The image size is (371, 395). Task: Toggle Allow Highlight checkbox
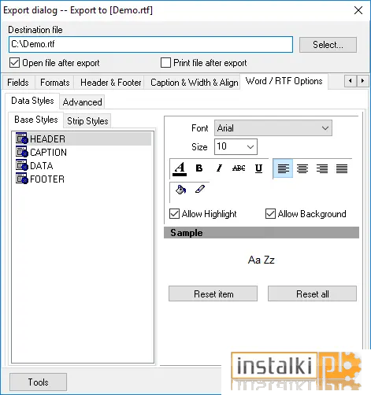(x=175, y=214)
